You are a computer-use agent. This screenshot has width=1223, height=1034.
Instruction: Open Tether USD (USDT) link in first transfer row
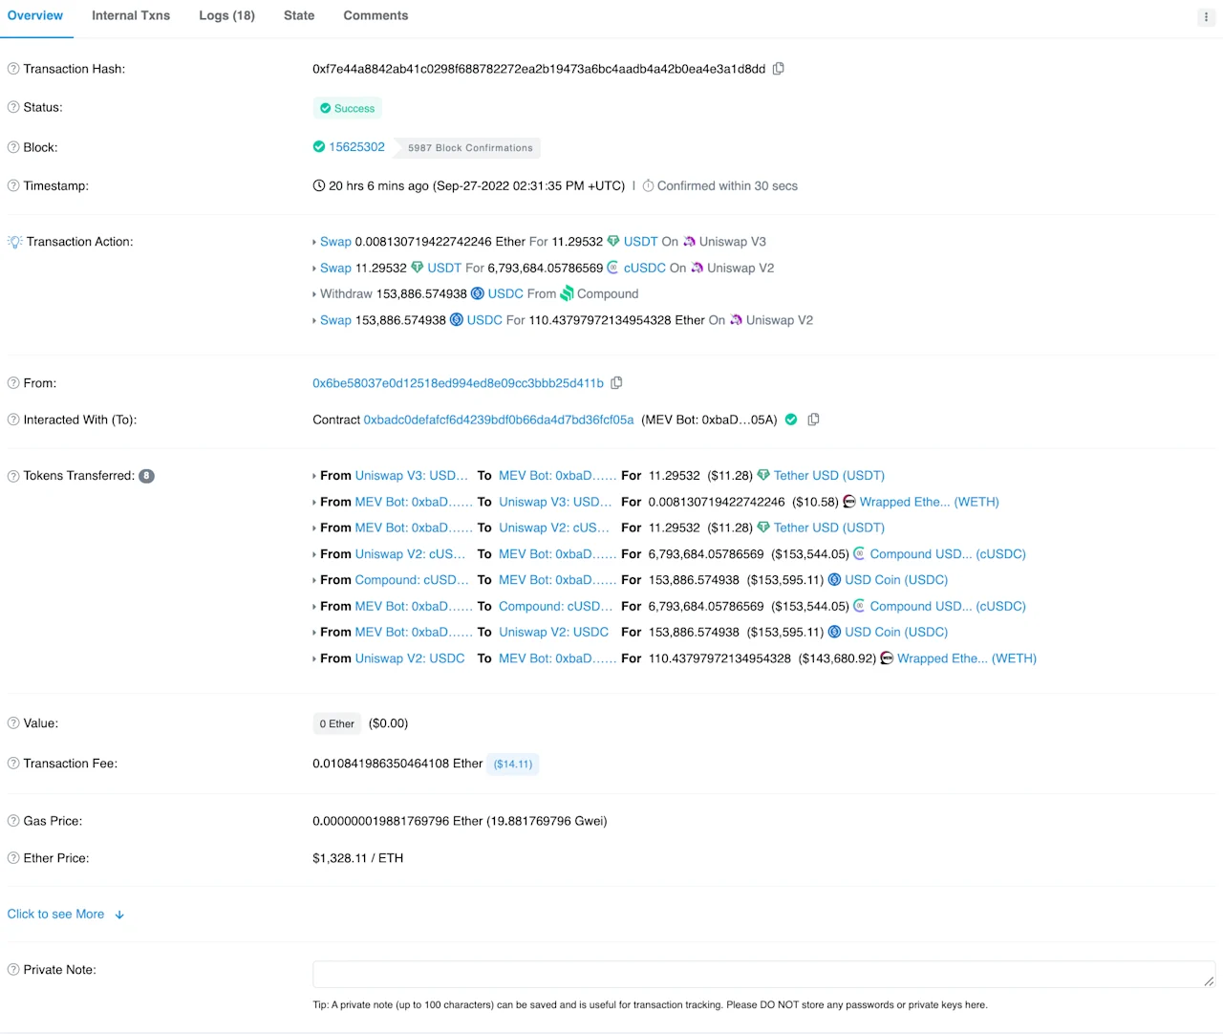pos(829,476)
